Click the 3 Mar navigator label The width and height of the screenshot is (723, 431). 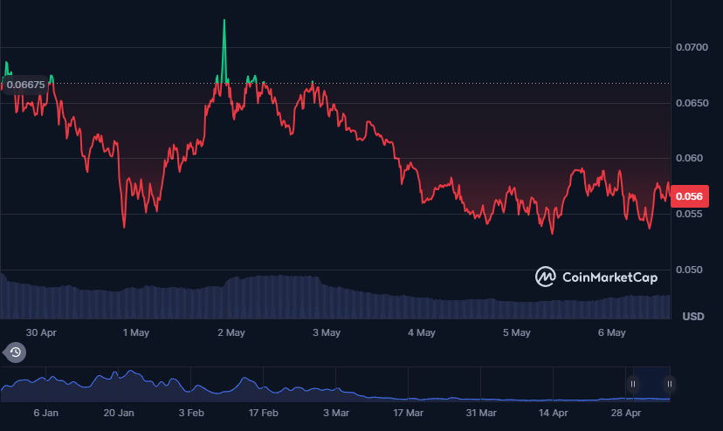(336, 413)
